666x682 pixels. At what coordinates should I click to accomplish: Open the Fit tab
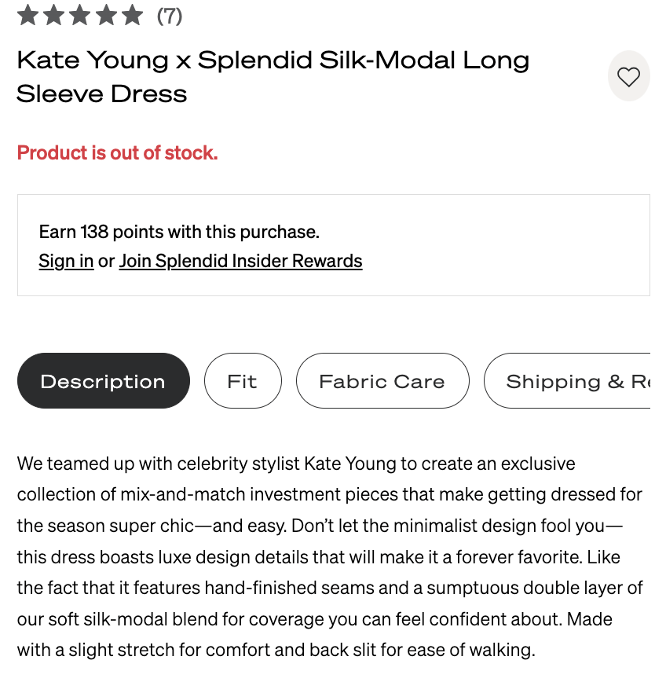click(x=242, y=381)
